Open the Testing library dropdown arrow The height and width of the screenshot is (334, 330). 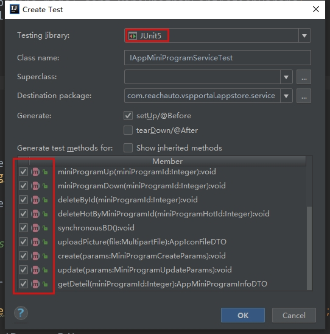[x=304, y=35]
